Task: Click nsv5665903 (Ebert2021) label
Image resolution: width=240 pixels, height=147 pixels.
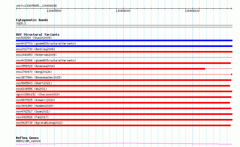Action: click(34, 83)
